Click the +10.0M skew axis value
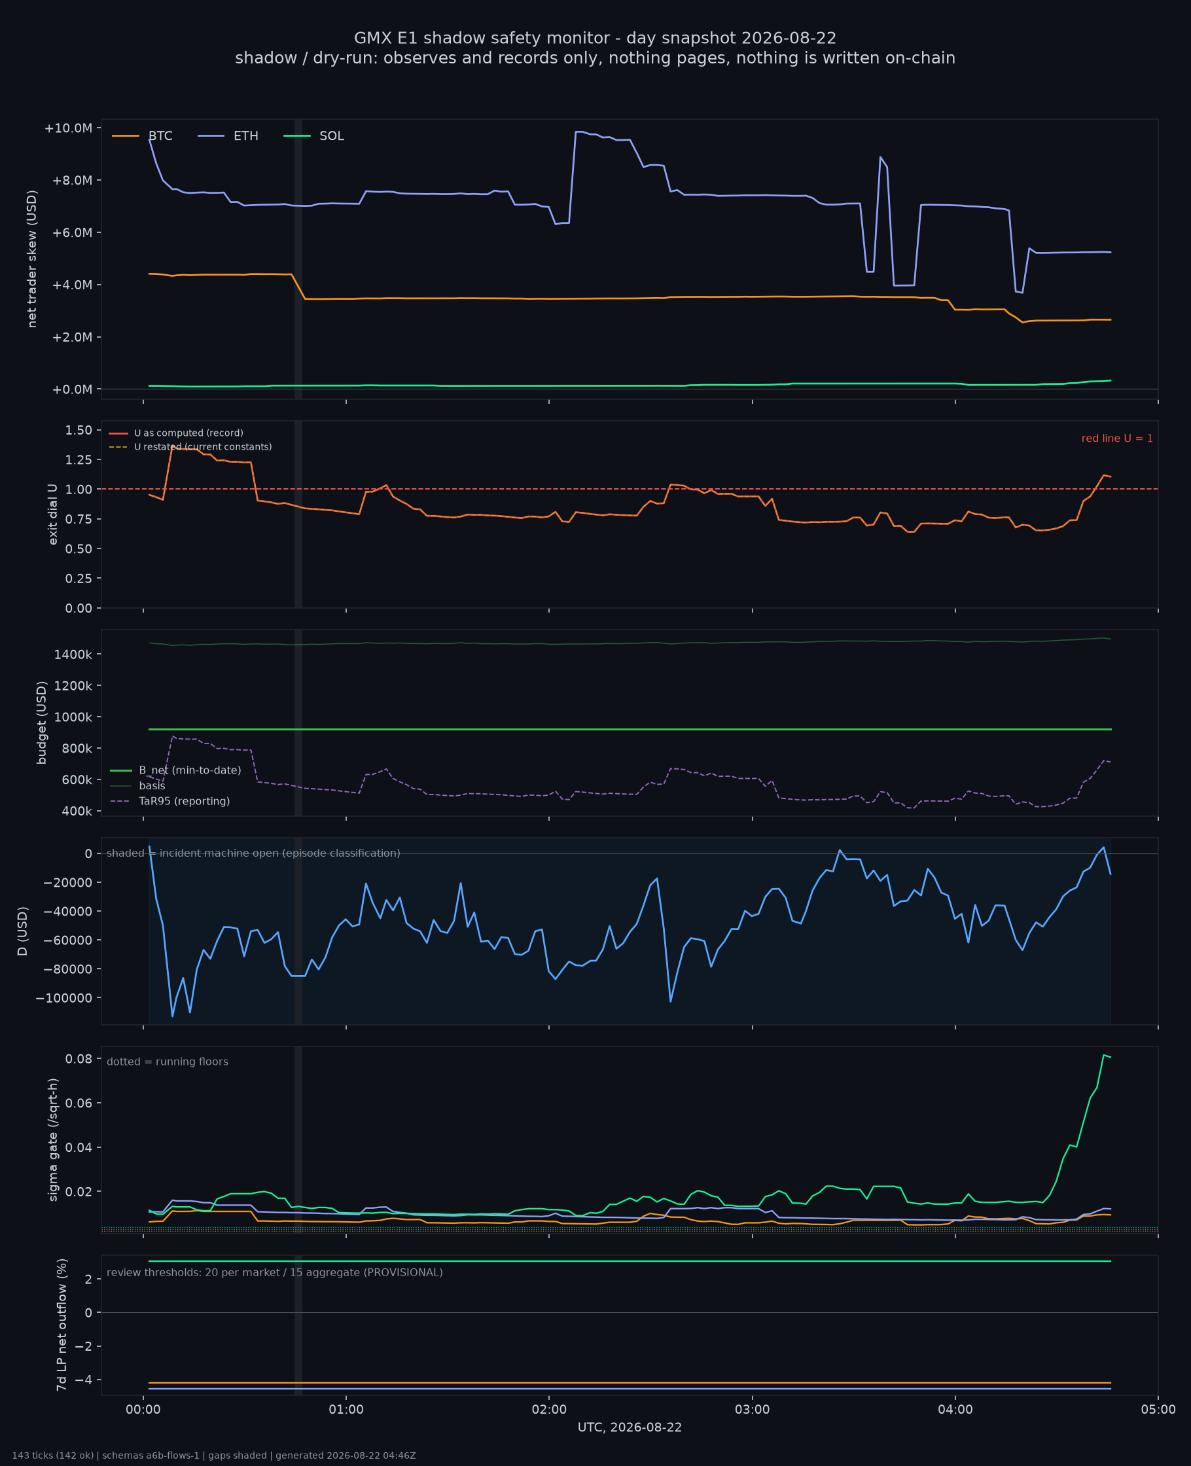This screenshot has width=1191, height=1466. coord(68,128)
